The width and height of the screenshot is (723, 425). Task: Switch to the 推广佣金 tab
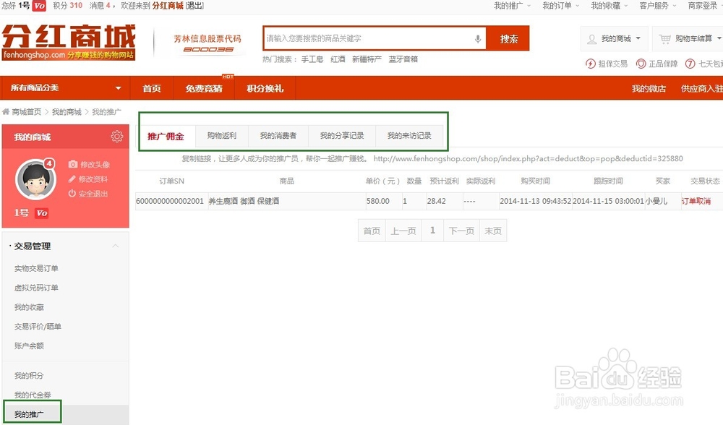tap(166, 137)
